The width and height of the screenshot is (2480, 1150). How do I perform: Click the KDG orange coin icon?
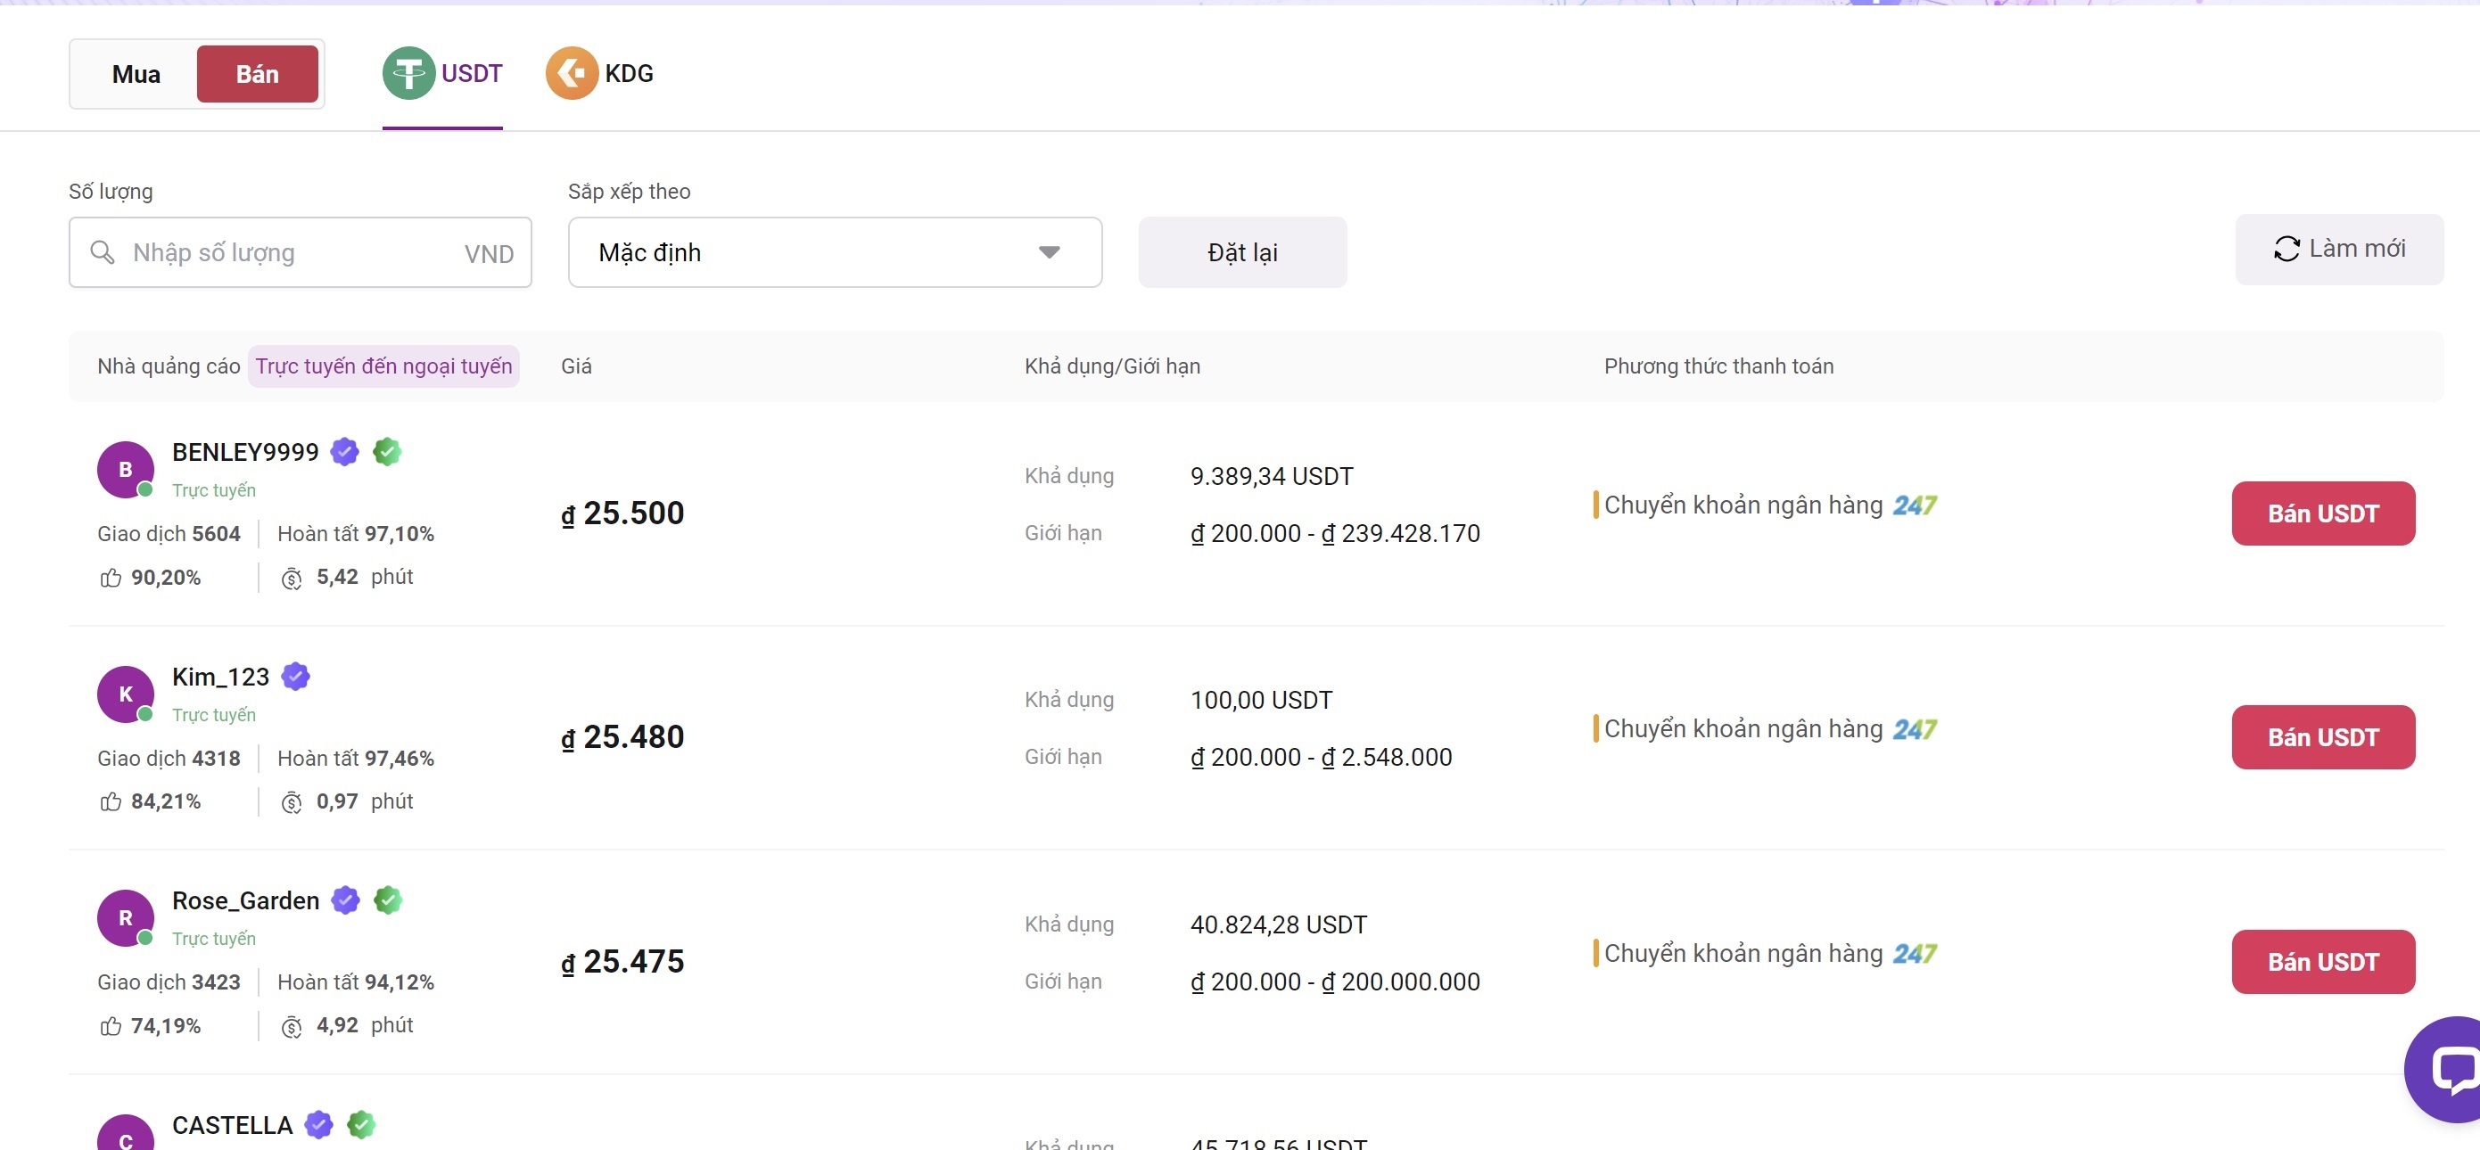[x=572, y=73]
